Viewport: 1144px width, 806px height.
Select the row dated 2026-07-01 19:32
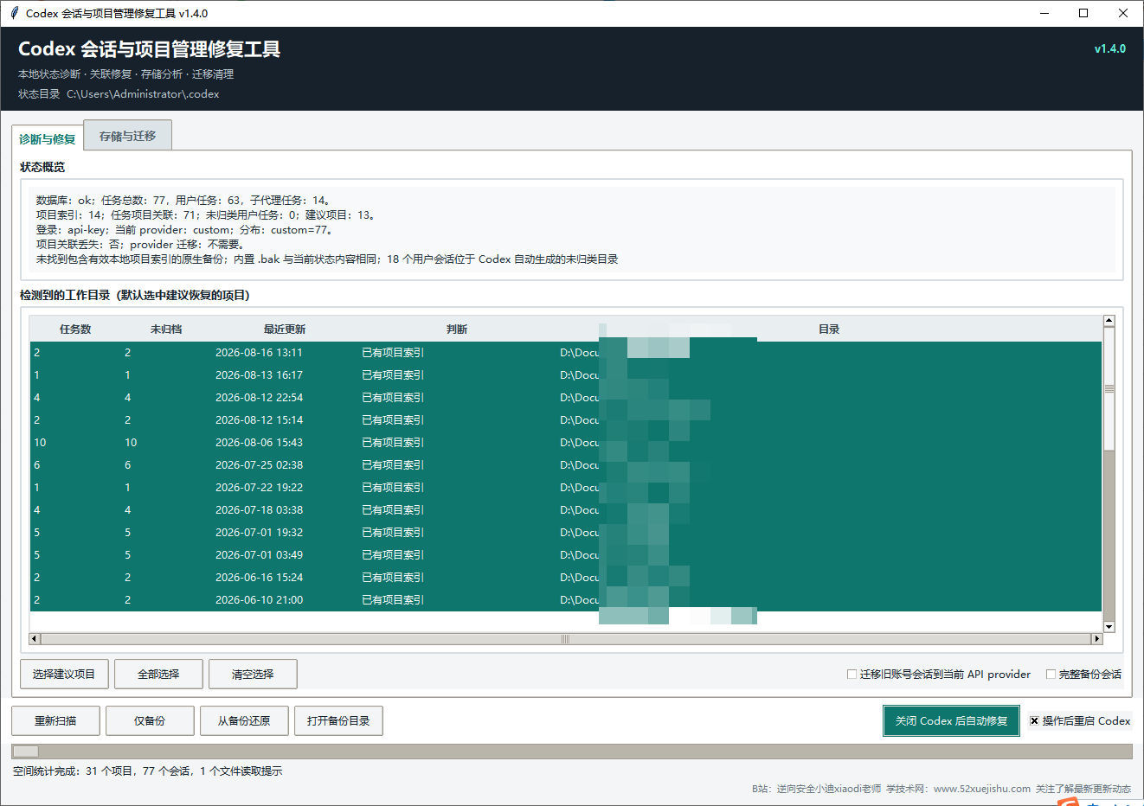[566, 533]
